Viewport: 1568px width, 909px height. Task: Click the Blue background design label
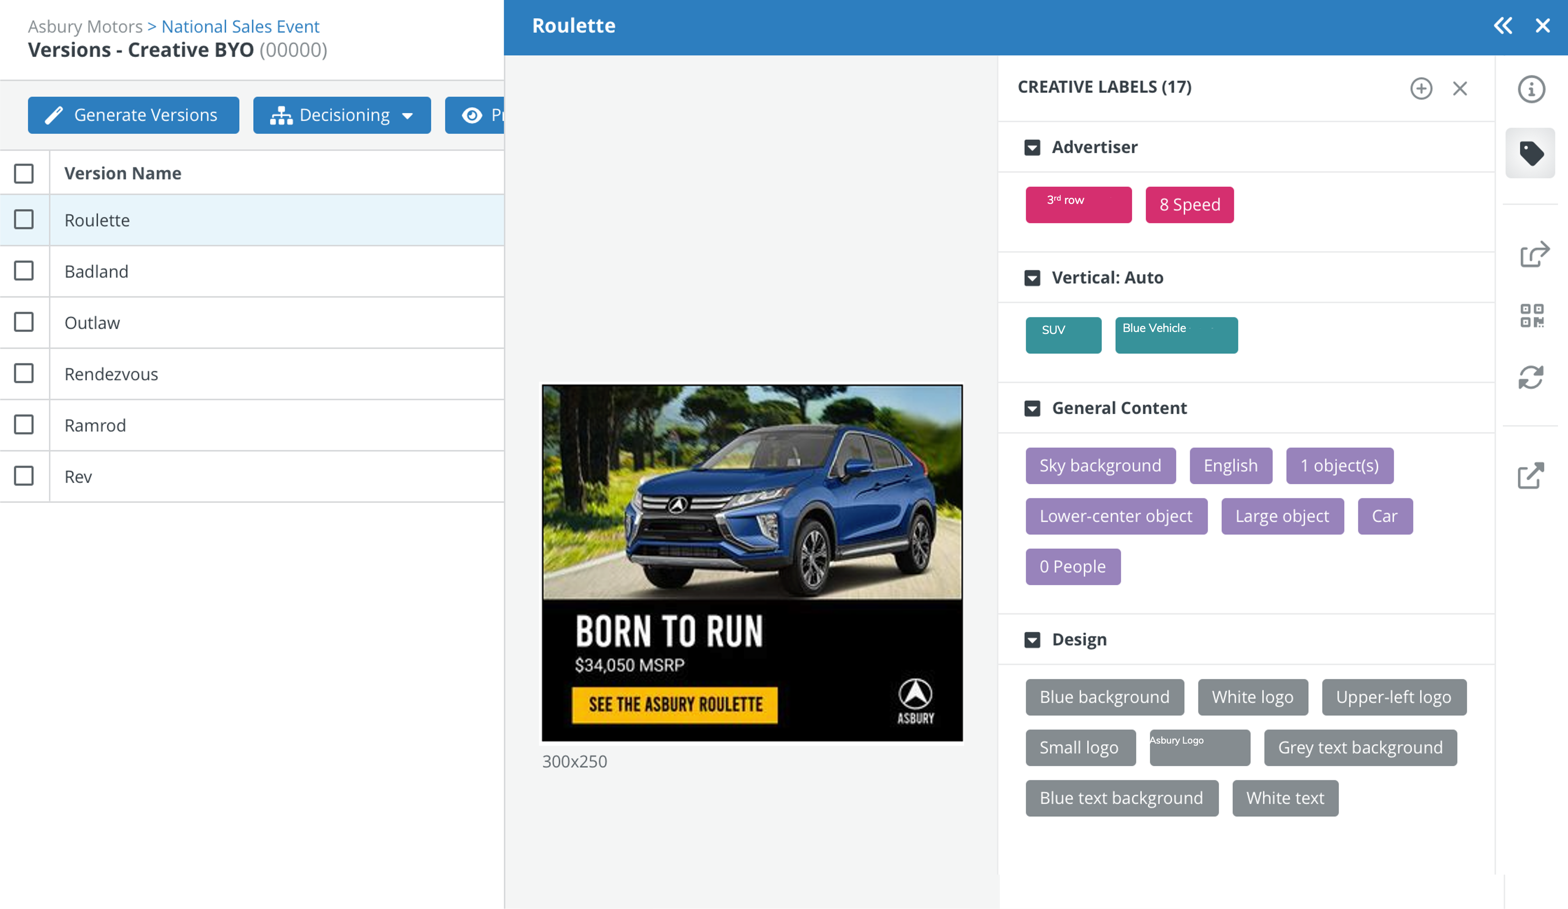click(1104, 698)
